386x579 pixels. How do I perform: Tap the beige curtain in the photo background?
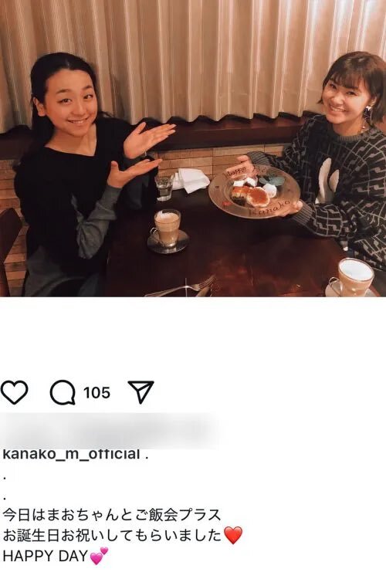[x=192, y=56]
